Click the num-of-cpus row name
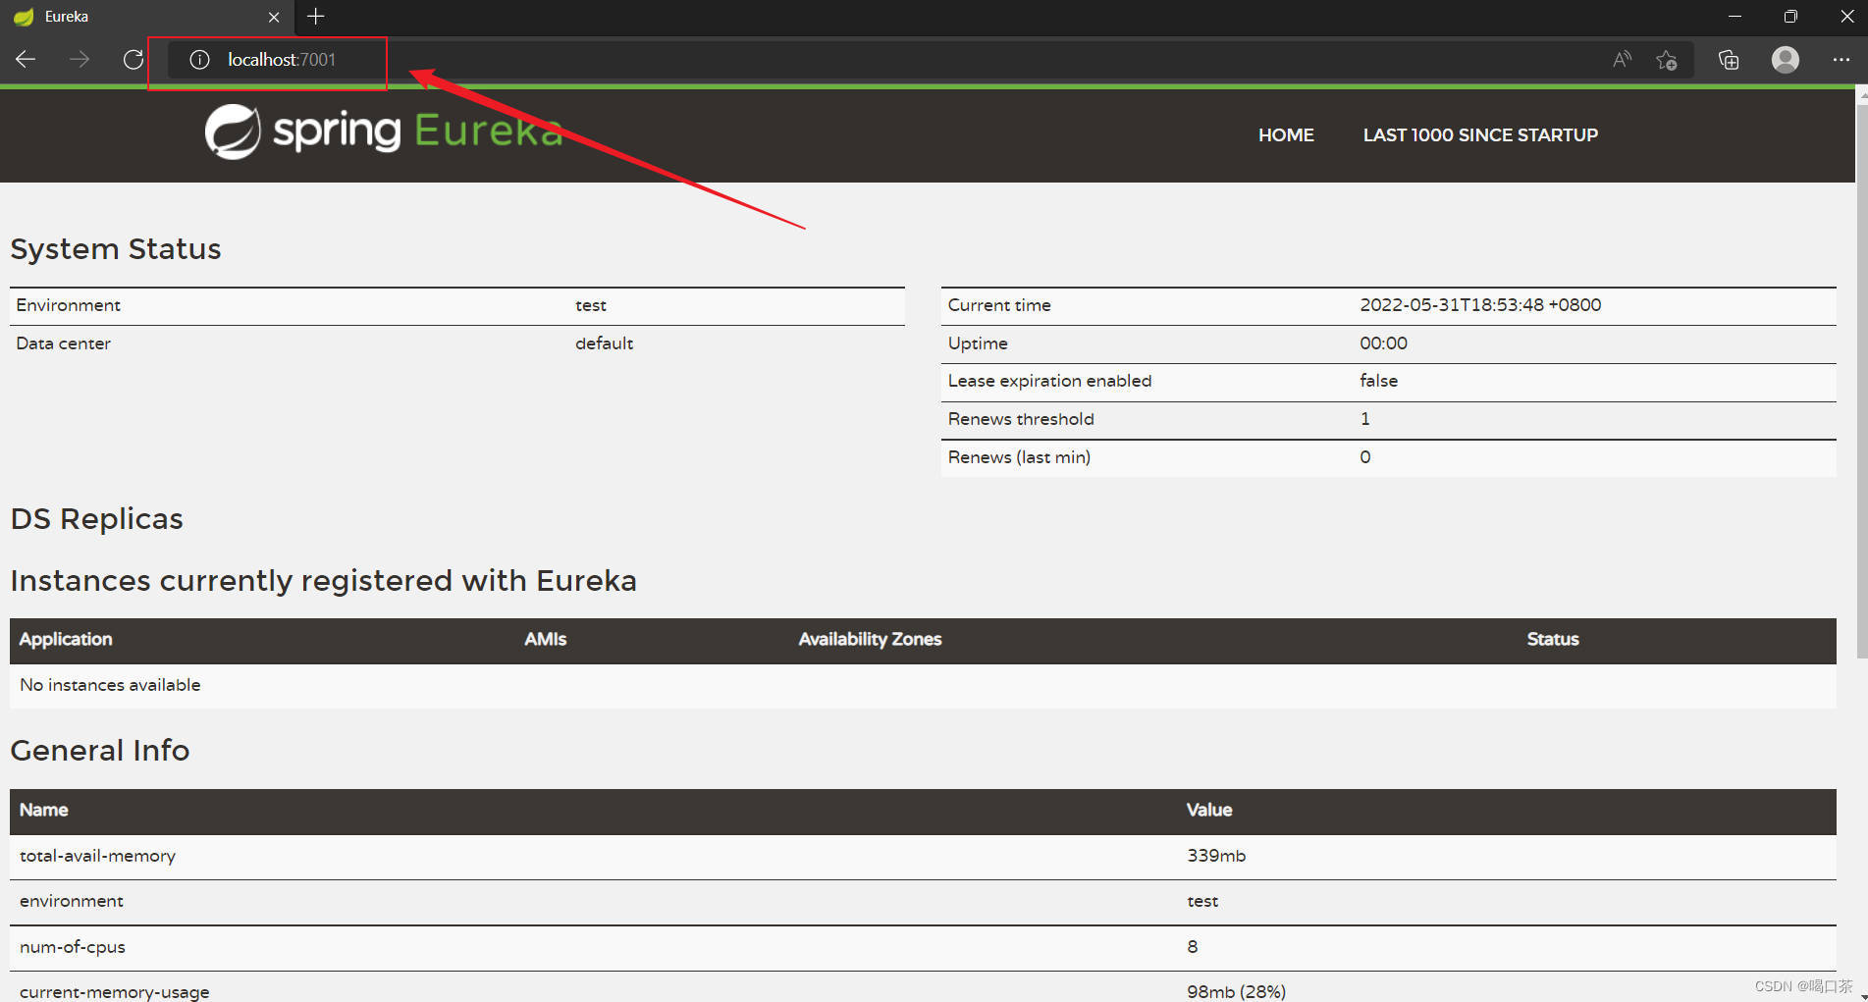The width and height of the screenshot is (1868, 1002). (x=73, y=947)
